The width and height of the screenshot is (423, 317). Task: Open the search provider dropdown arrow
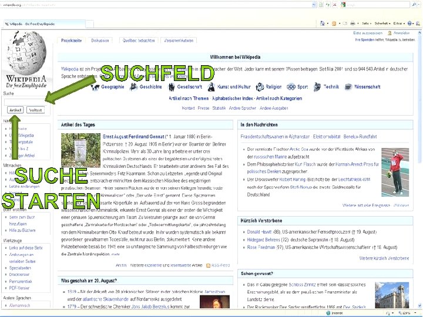[x=419, y=5]
